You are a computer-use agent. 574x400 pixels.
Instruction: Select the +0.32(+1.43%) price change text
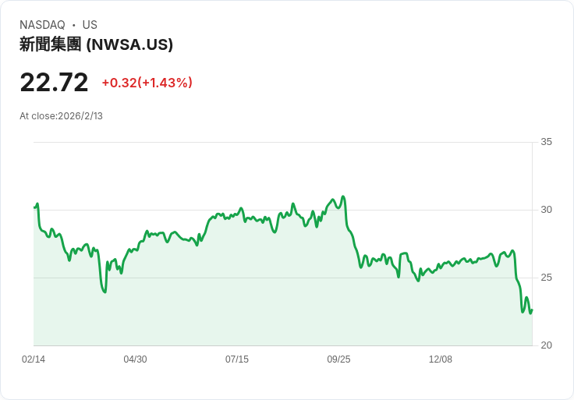147,83
